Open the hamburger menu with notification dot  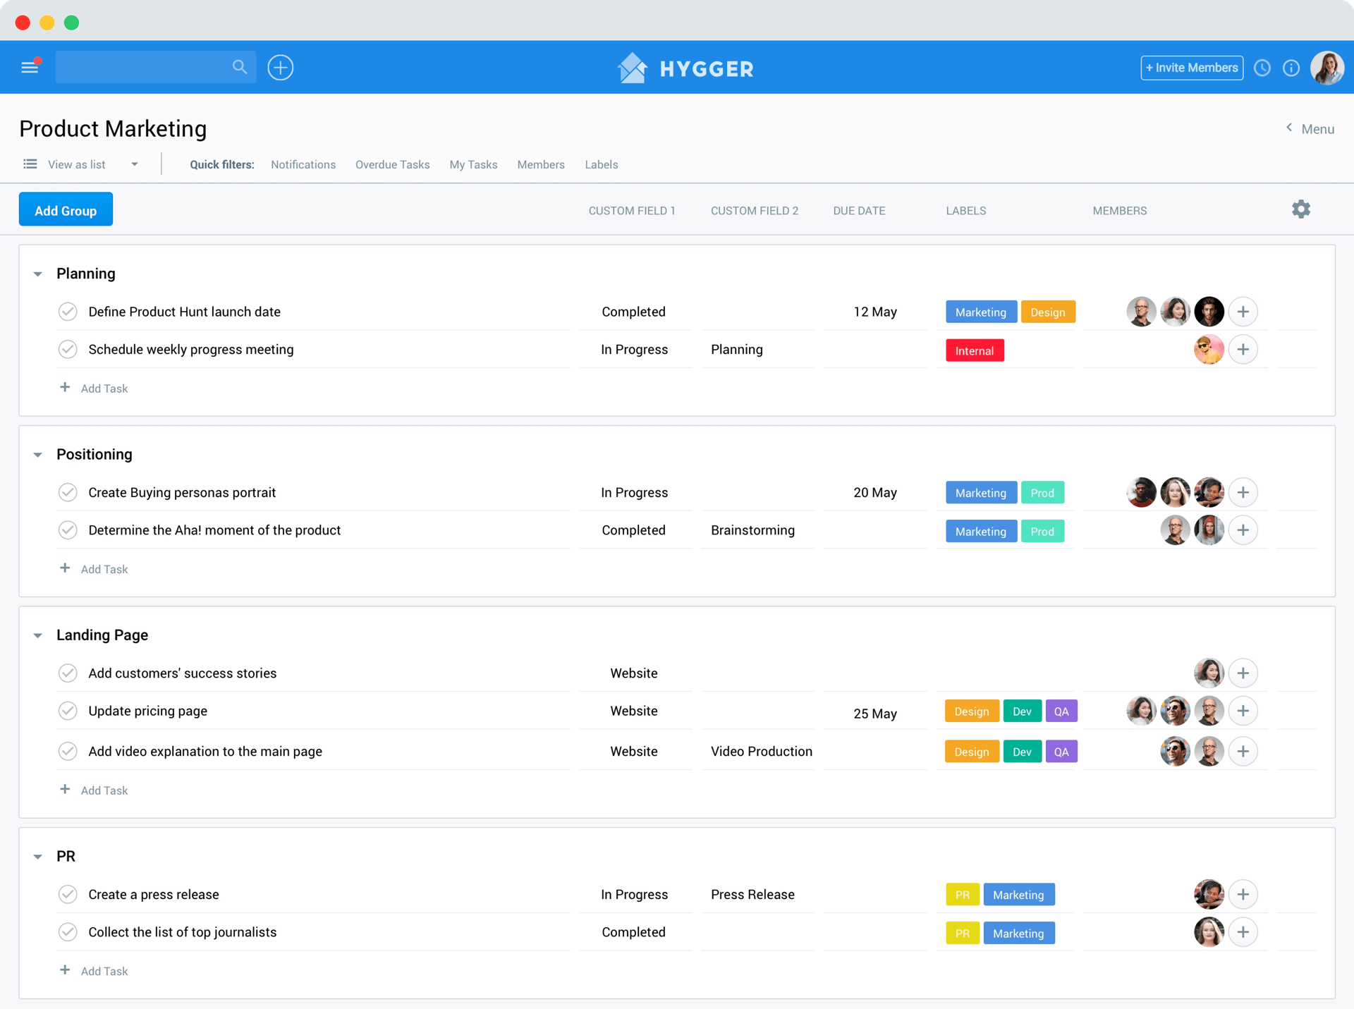click(30, 68)
